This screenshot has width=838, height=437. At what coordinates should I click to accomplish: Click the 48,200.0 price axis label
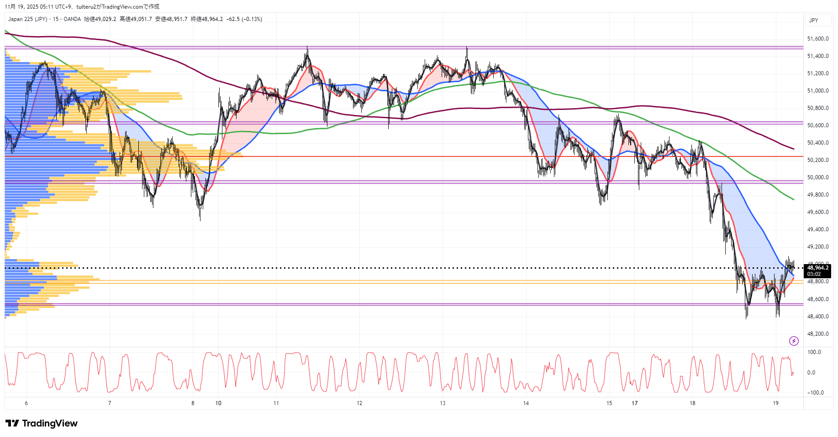(817, 334)
